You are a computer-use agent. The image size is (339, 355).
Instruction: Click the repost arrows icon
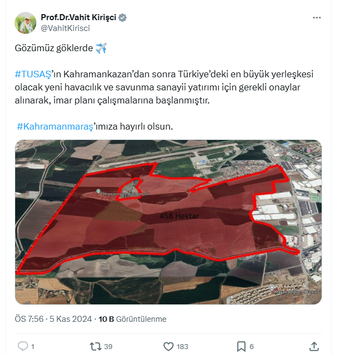[95, 346]
